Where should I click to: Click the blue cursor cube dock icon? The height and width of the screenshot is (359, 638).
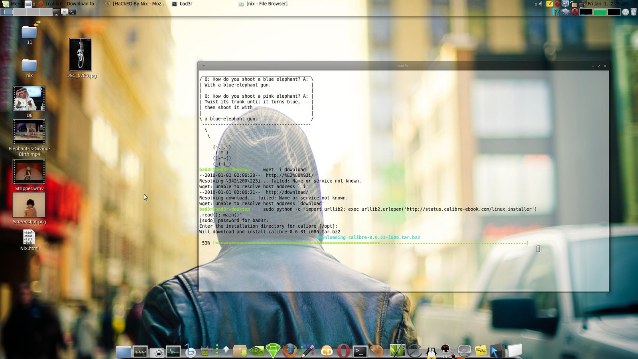point(497,351)
